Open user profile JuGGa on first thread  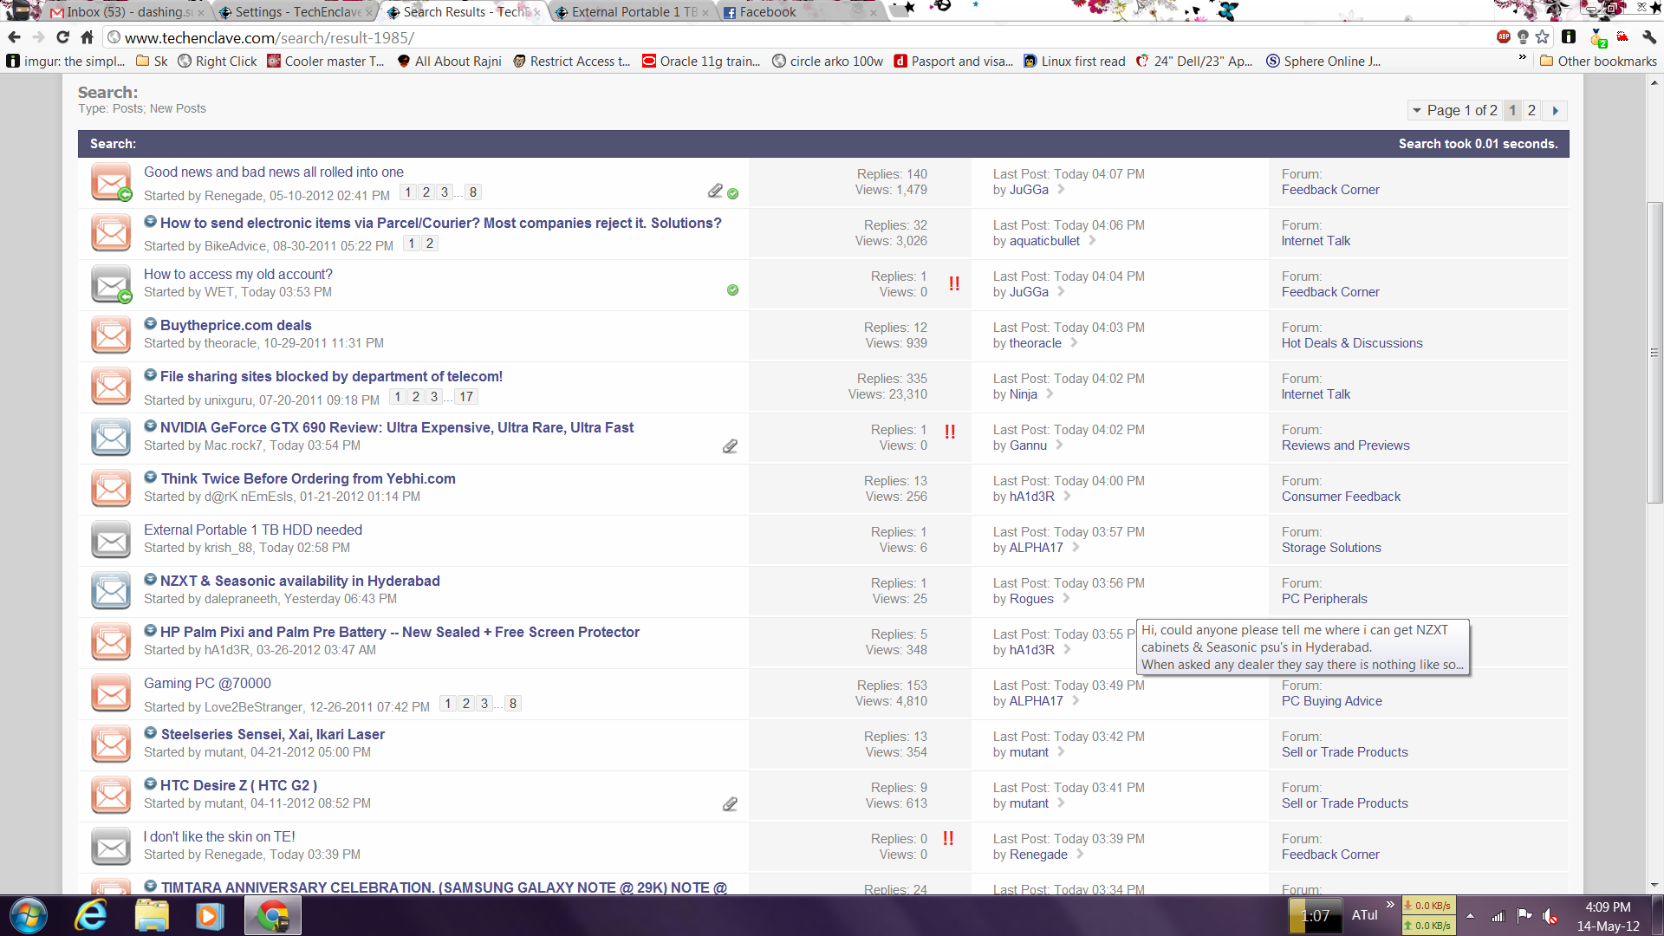(1029, 190)
